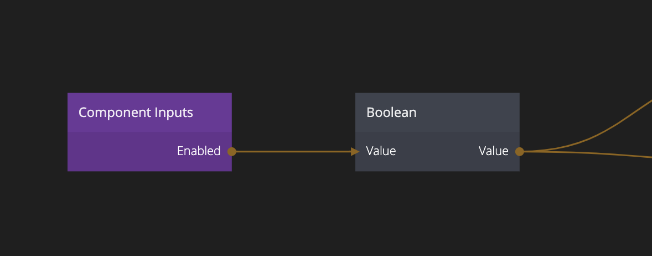The width and height of the screenshot is (652, 256).
Task: Click the Enabled output port dot
Action: (232, 152)
